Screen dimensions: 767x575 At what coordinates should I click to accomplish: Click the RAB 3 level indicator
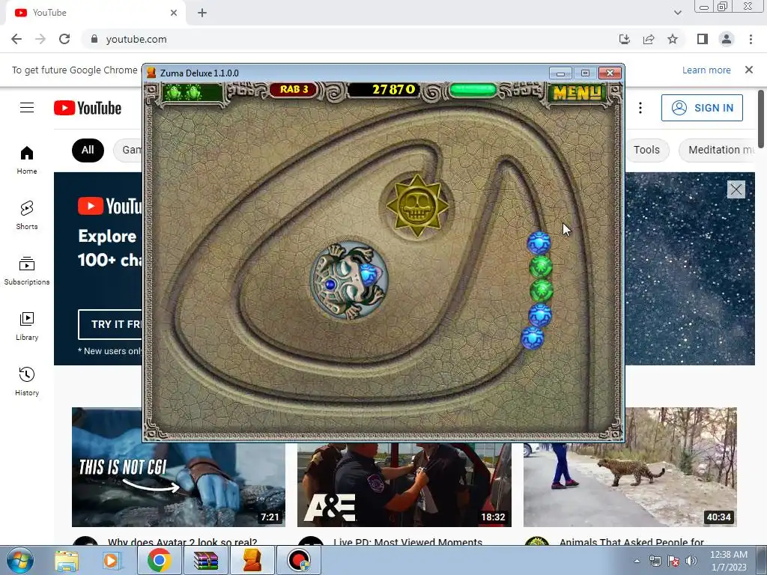[294, 90]
